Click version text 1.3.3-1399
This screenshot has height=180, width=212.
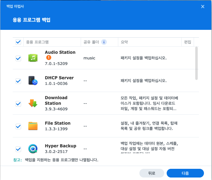click(x=56, y=129)
